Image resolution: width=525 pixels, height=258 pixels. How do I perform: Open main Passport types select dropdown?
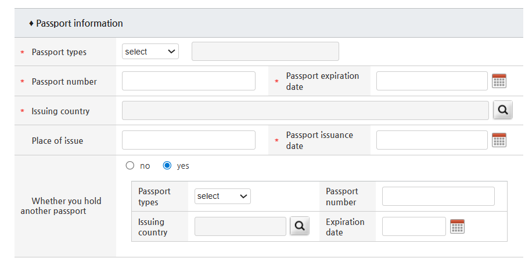point(150,52)
